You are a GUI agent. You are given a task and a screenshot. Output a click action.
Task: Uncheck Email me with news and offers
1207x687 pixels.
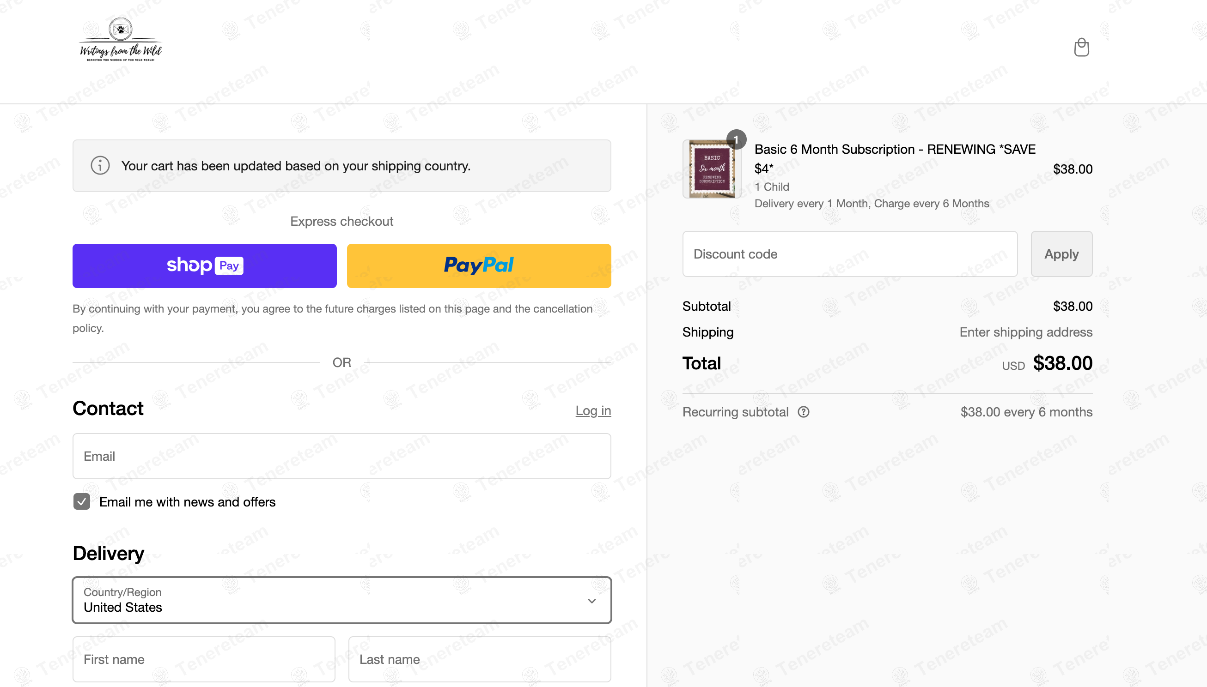(82, 501)
